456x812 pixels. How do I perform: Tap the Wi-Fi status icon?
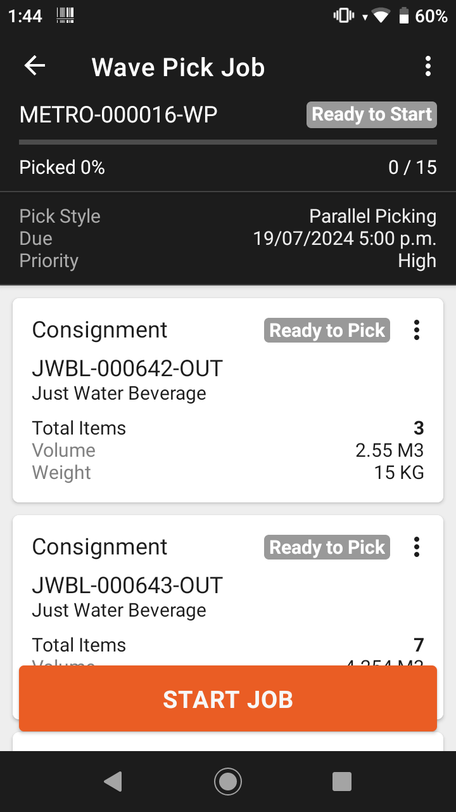[x=381, y=16]
